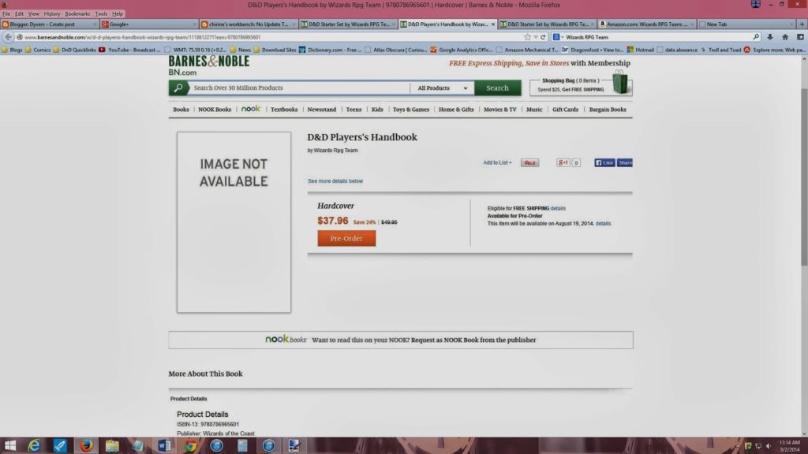Image resolution: width=808 pixels, height=454 pixels.
Task: Open File Explorer from the taskbar
Action: point(112,445)
